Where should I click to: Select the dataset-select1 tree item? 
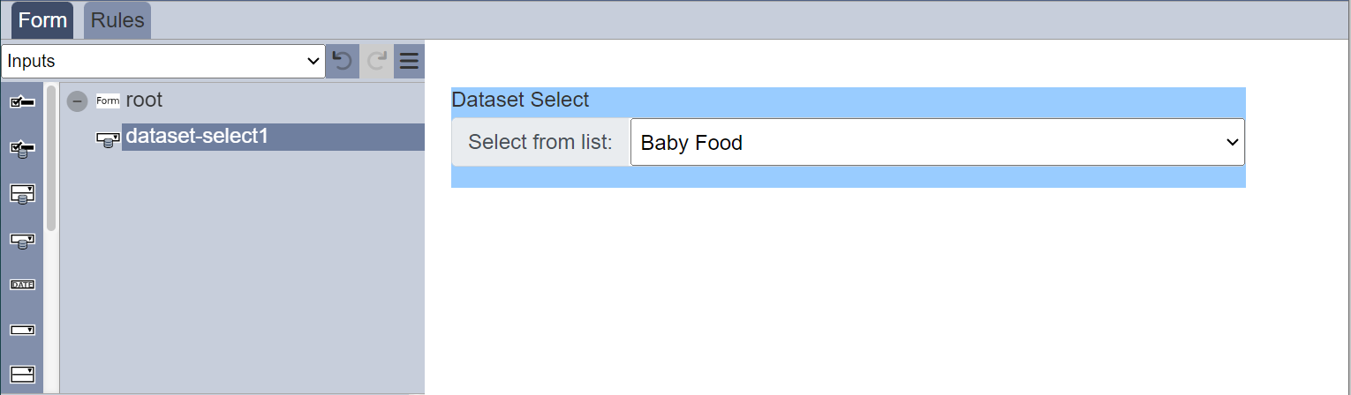click(197, 137)
